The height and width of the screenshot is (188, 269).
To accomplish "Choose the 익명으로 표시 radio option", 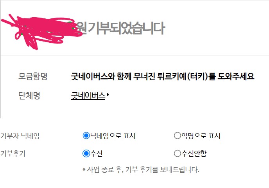I will [178, 136].
